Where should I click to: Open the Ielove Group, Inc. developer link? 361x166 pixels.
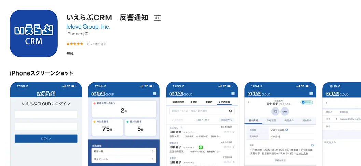(88, 27)
